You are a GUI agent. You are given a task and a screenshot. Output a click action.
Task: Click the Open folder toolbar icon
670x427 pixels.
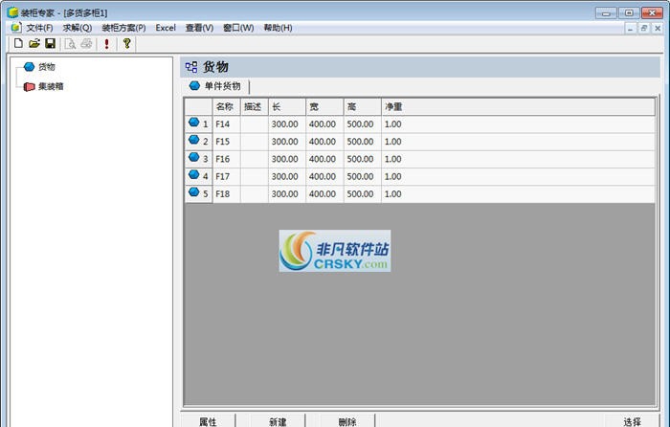click(x=33, y=44)
